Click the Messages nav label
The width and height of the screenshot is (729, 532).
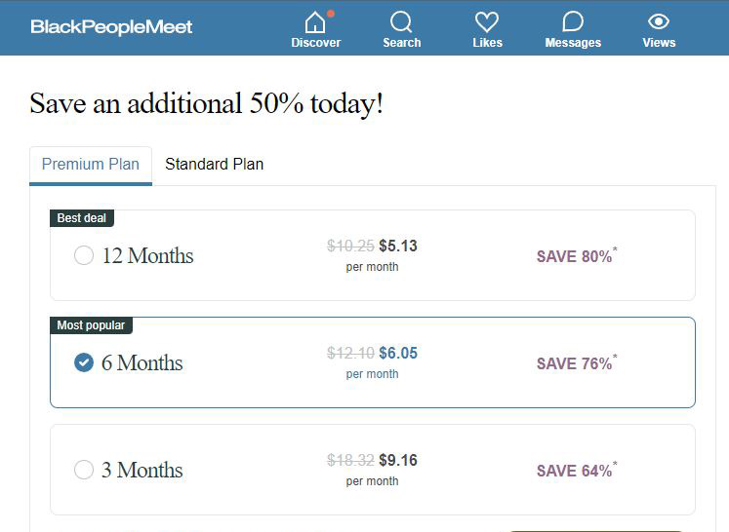573,43
